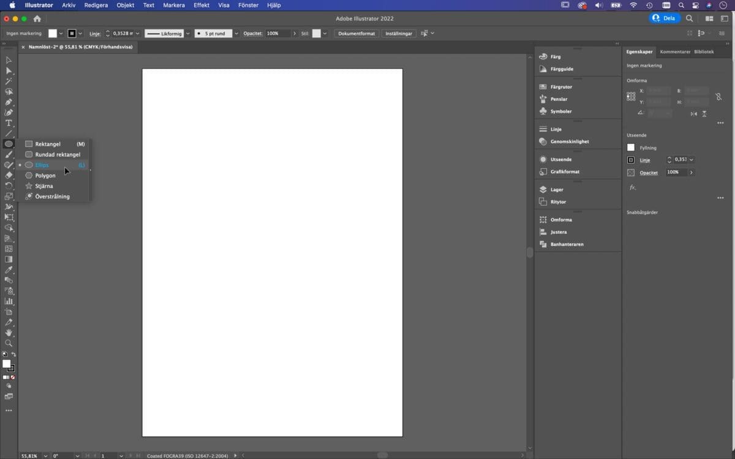Choose Rektangel from the shape flyout

[x=56, y=144]
